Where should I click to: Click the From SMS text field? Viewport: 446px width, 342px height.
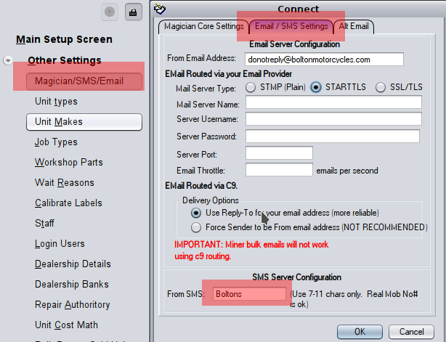249,293
